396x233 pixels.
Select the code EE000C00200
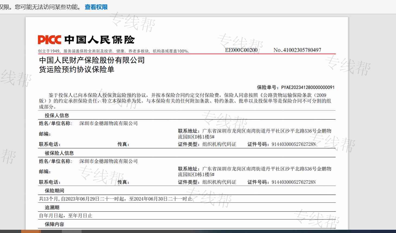pyautogui.click(x=241, y=50)
